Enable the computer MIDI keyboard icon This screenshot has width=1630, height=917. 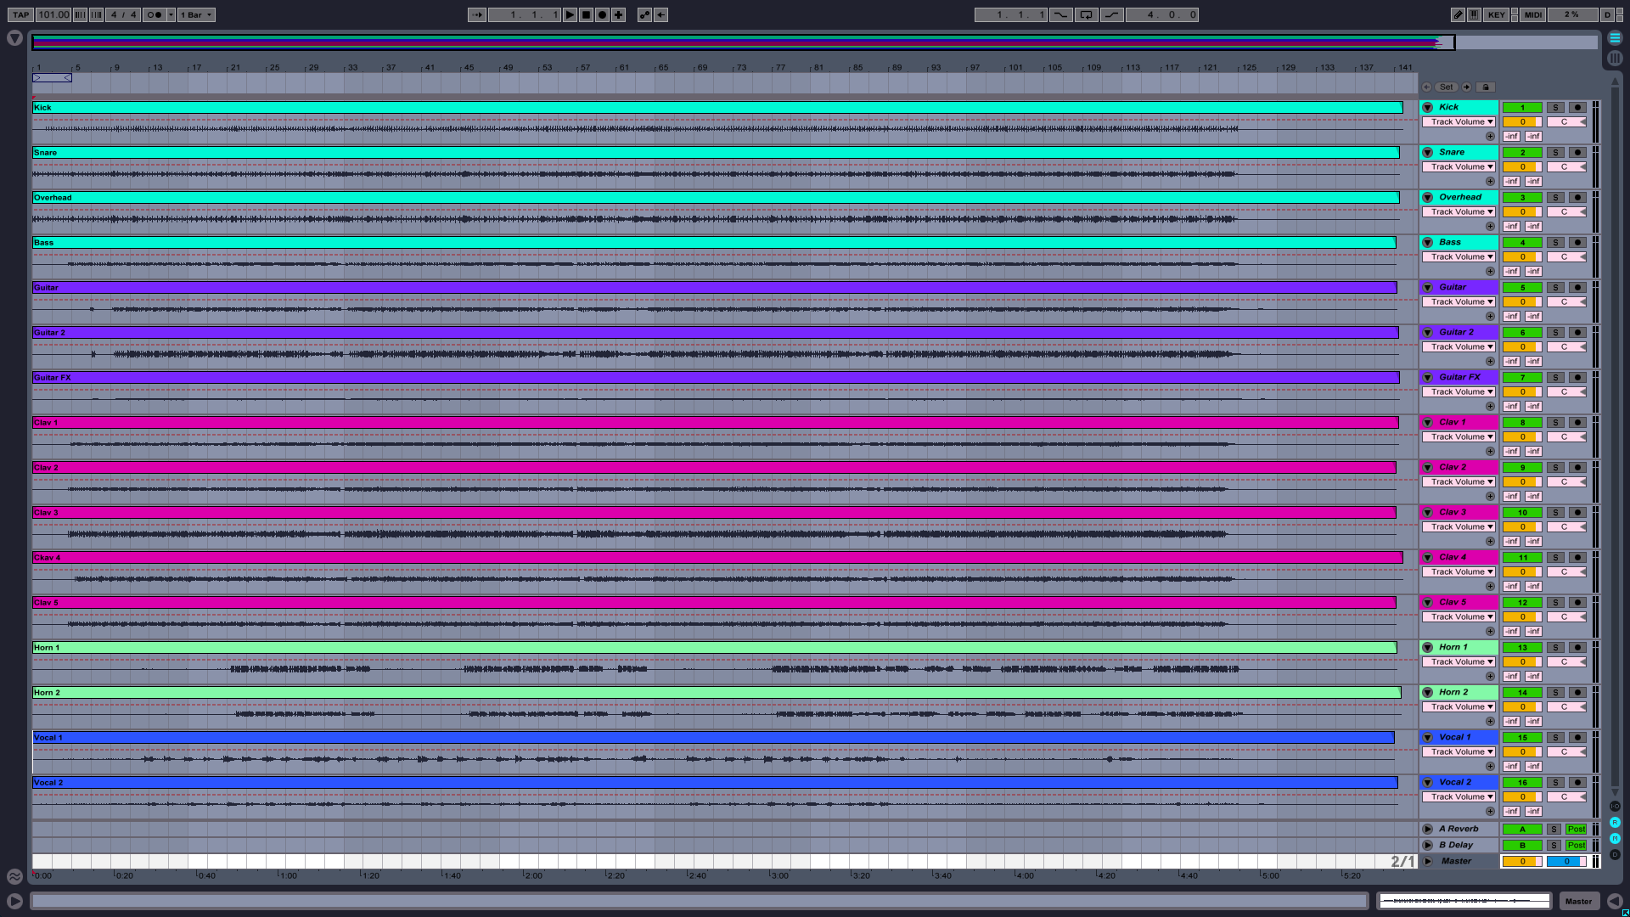(1474, 14)
